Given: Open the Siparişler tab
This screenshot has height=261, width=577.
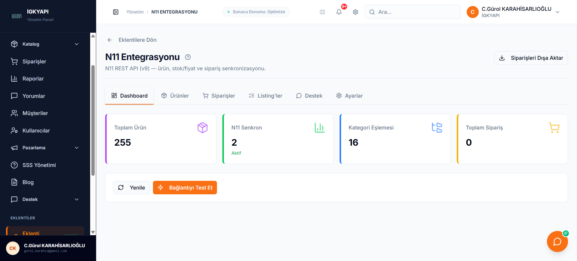Looking at the screenshot, I should coord(219,96).
